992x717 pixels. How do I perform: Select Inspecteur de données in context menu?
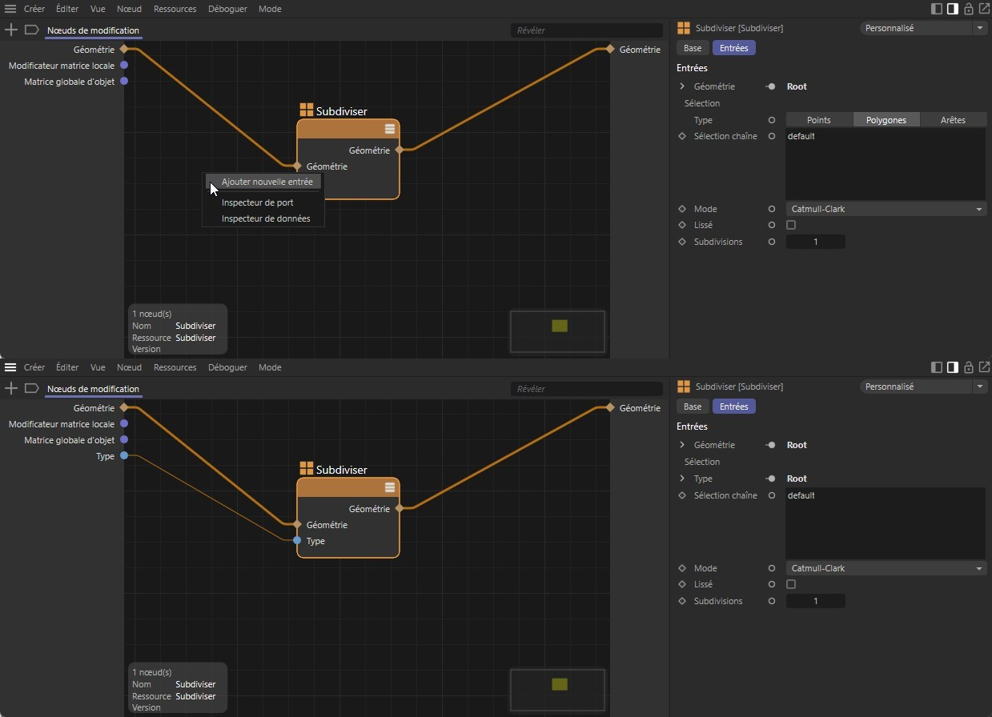(x=265, y=218)
